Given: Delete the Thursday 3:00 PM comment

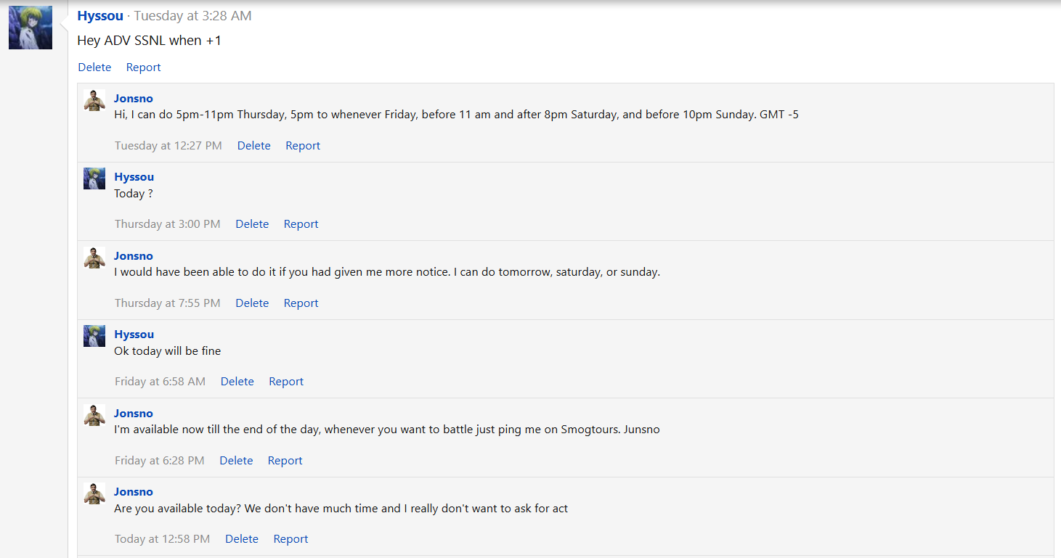Looking at the screenshot, I should 252,224.
